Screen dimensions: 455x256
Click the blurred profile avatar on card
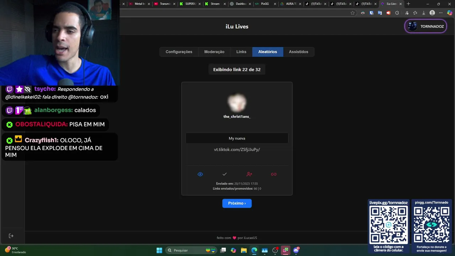coord(237,103)
